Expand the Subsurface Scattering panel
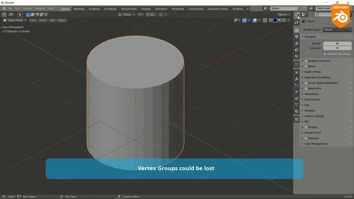The height and width of the screenshot is (199, 354). point(303,77)
